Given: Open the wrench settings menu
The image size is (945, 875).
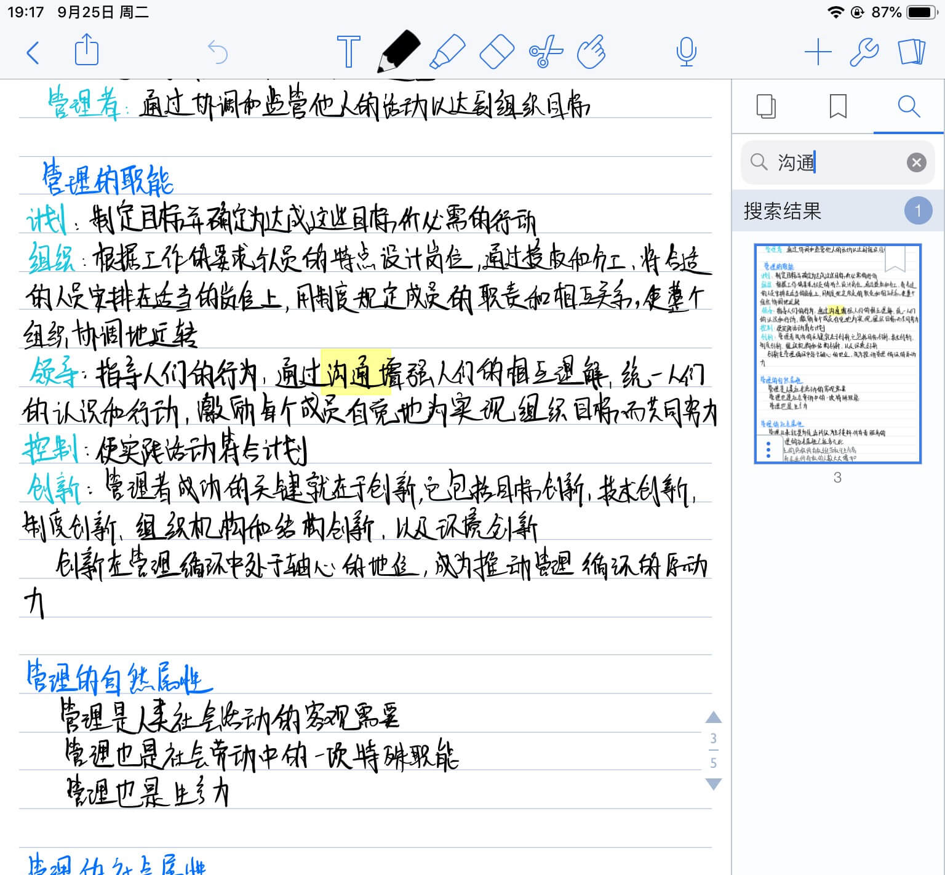Looking at the screenshot, I should coord(864,52).
